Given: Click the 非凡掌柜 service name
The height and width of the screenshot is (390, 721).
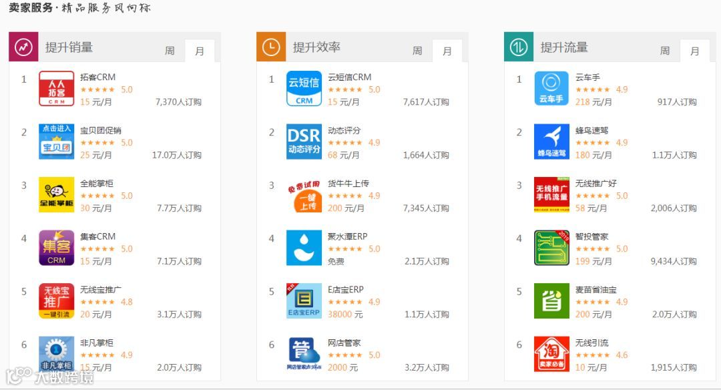Looking at the screenshot, I should pos(97,343).
